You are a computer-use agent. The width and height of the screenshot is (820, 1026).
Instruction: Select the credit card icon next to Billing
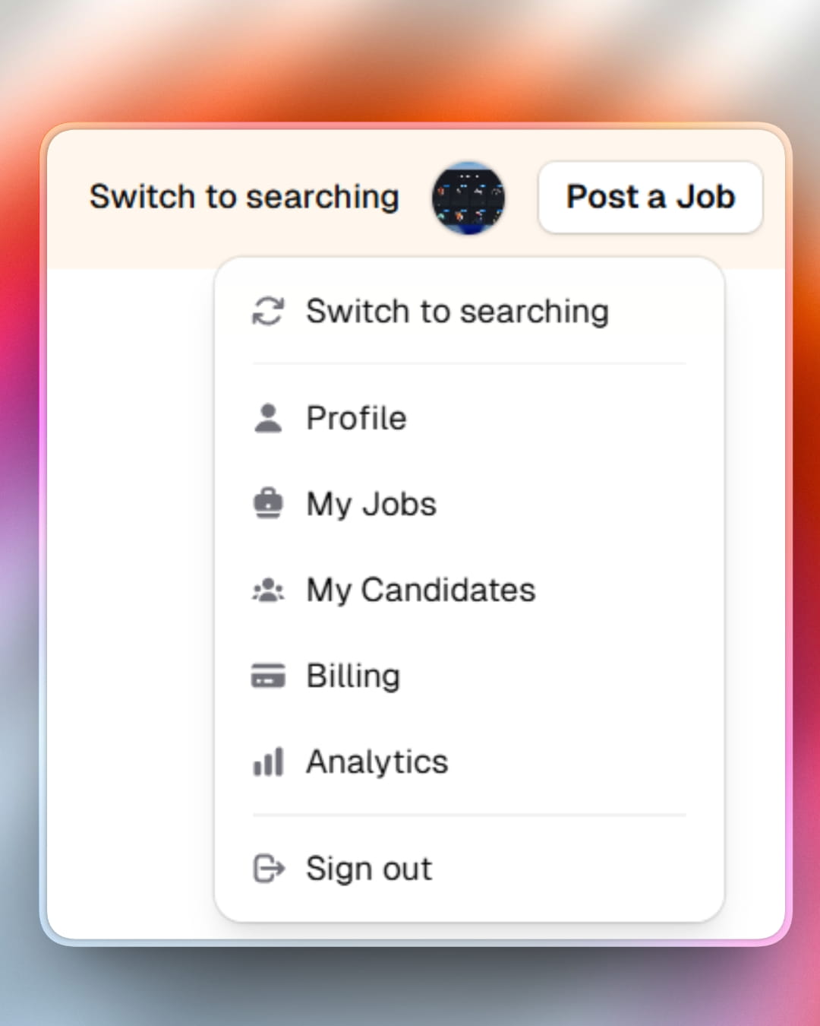(x=268, y=675)
